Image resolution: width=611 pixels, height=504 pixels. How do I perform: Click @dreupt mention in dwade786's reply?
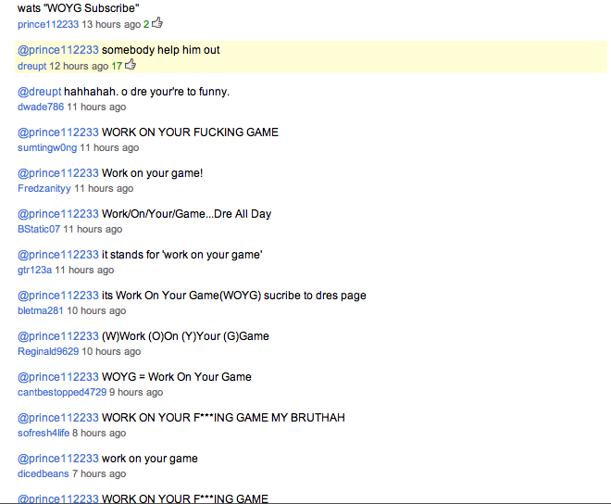point(39,92)
